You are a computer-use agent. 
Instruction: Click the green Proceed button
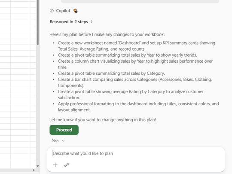click(64, 130)
